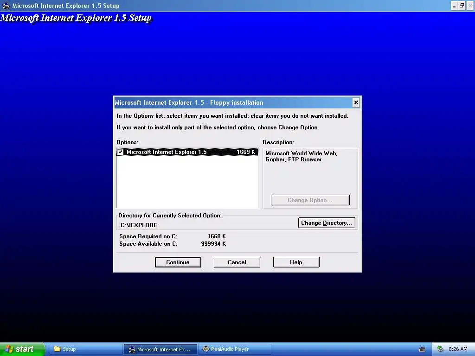This screenshot has width=475, height=356.
Task: Click the C:\IEXPLORE directory path
Action: tap(139, 225)
